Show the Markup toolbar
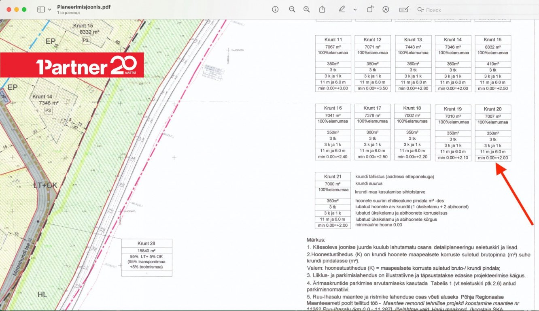539x311 pixels. [x=386, y=9]
